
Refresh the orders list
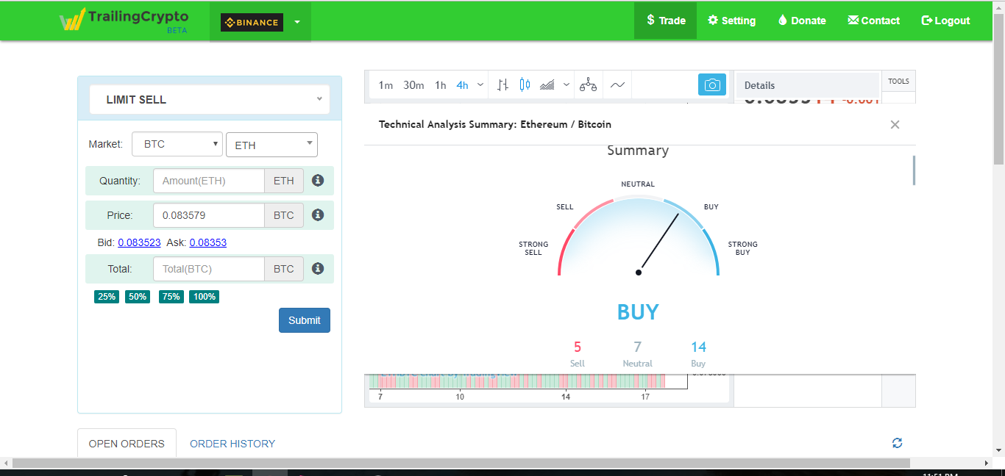click(x=897, y=443)
